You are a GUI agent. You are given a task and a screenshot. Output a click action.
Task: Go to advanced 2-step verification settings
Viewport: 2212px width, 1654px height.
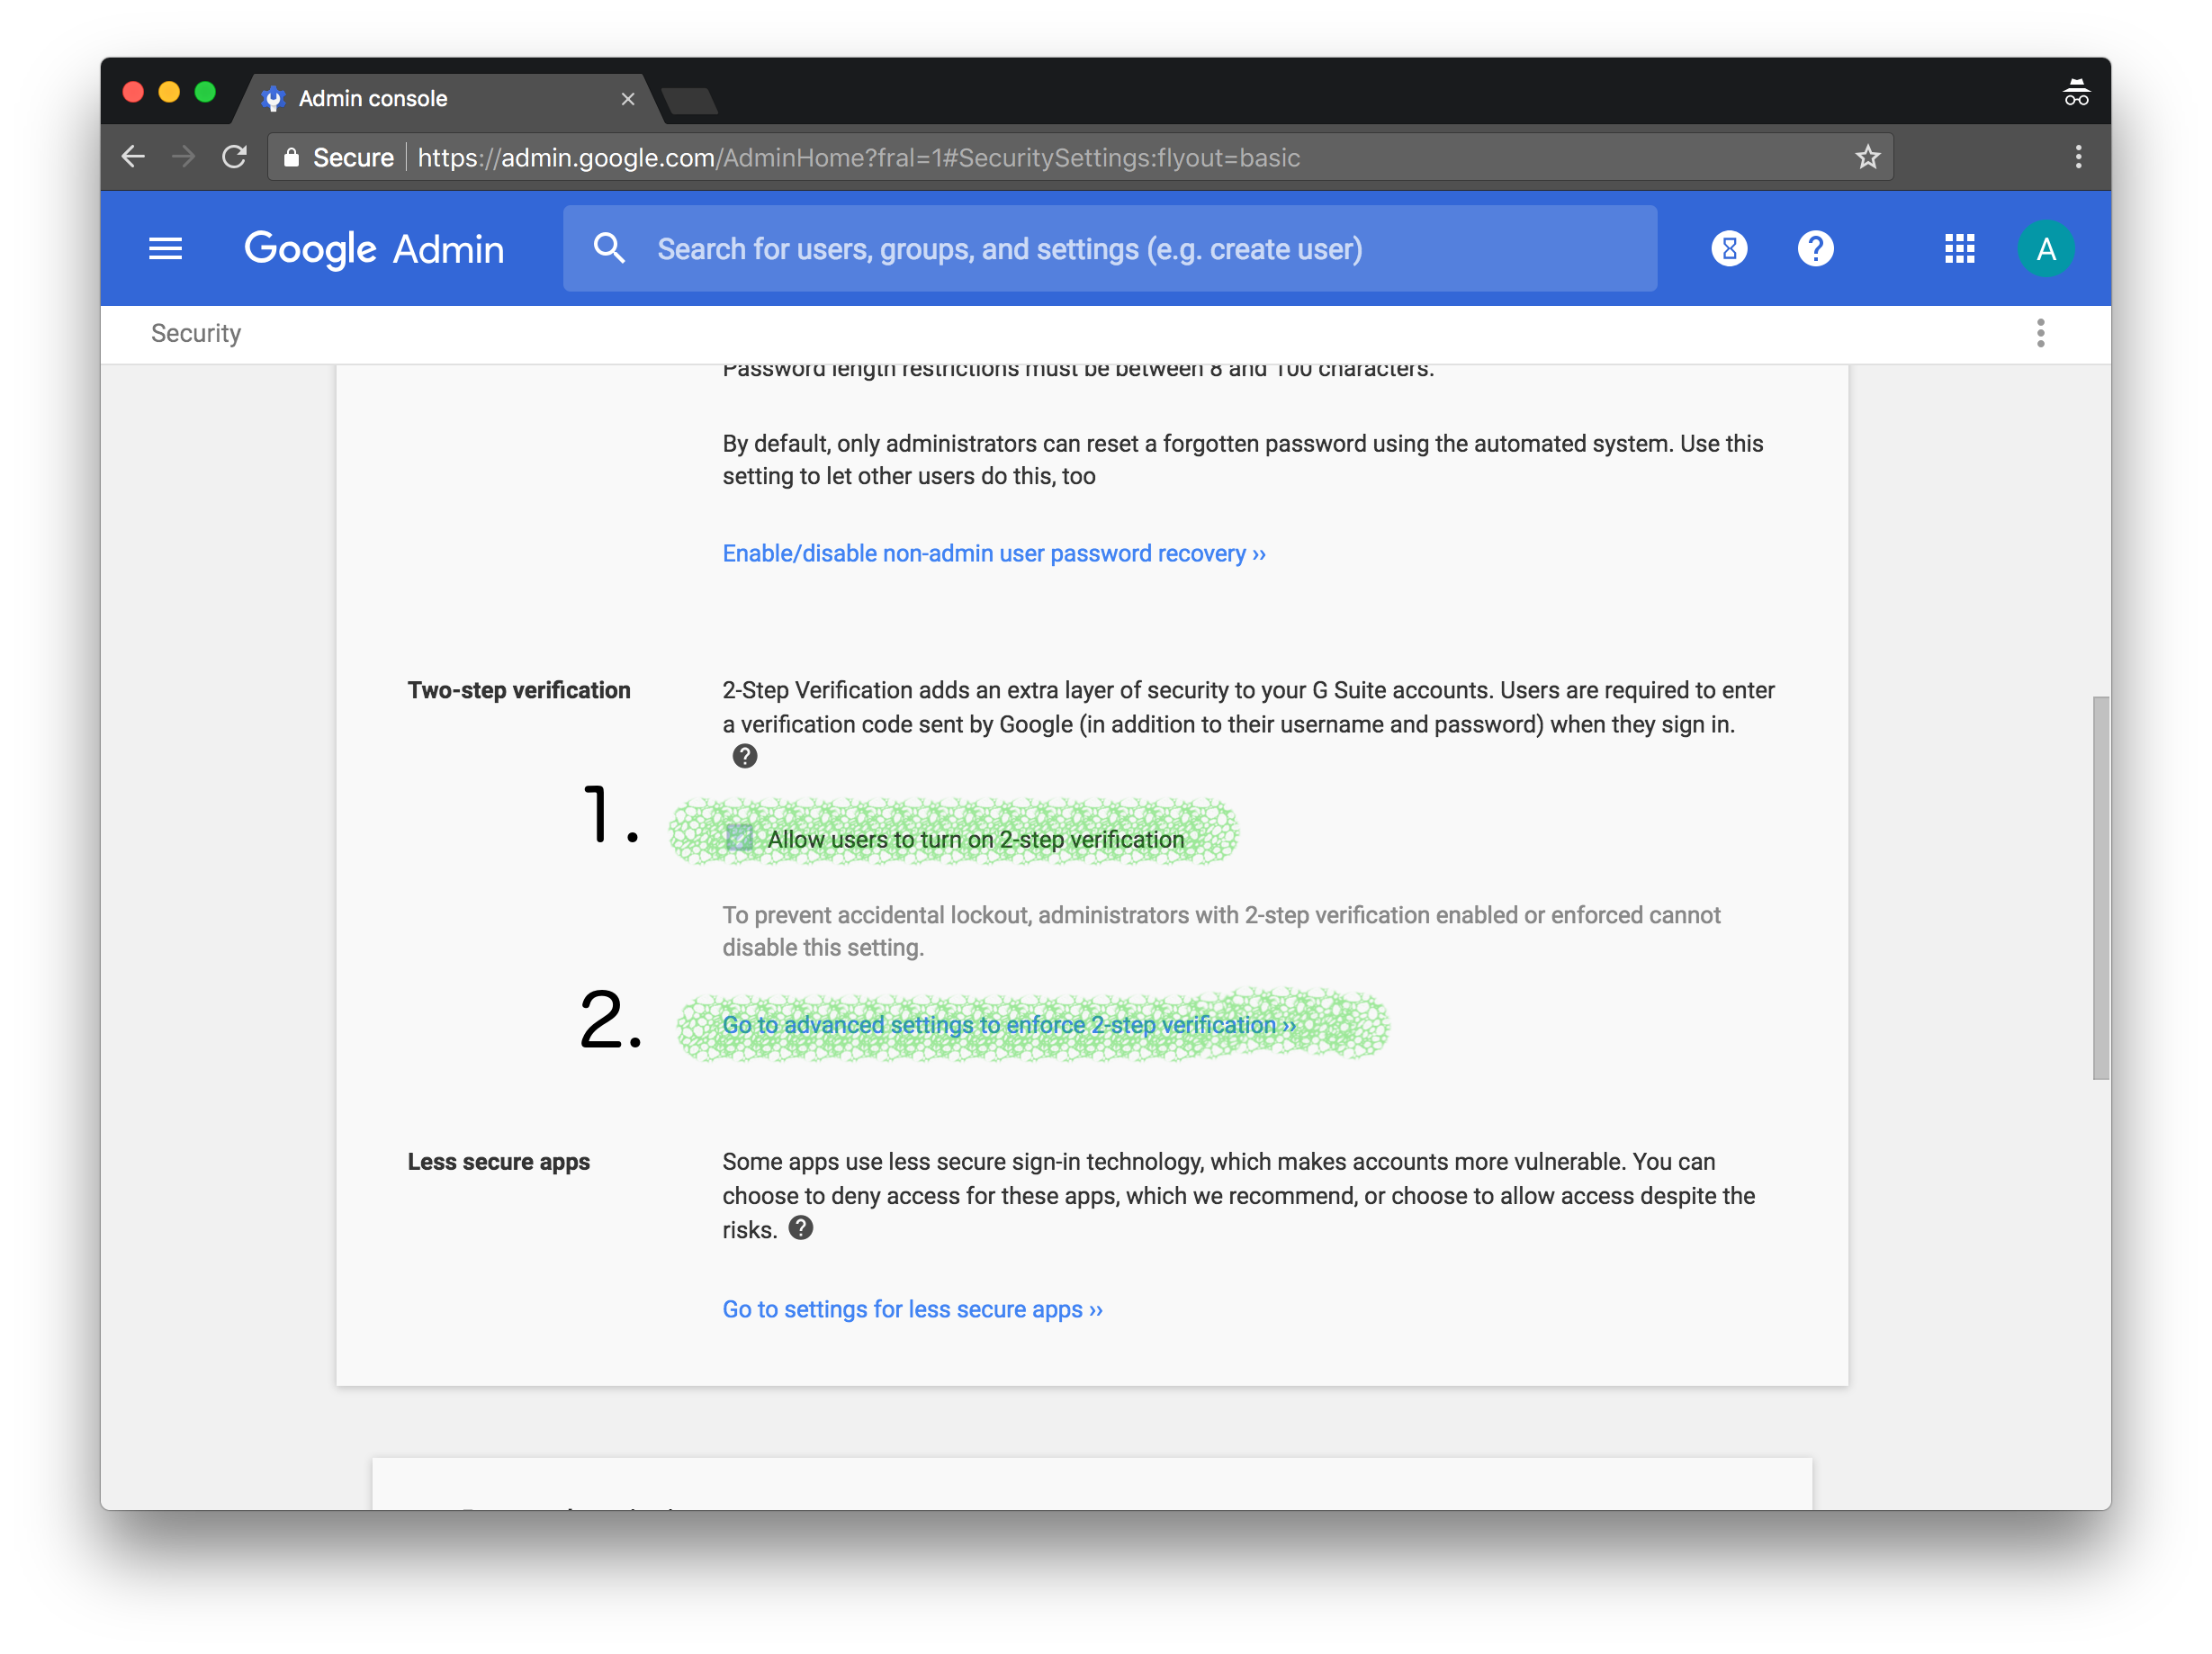(1009, 1025)
